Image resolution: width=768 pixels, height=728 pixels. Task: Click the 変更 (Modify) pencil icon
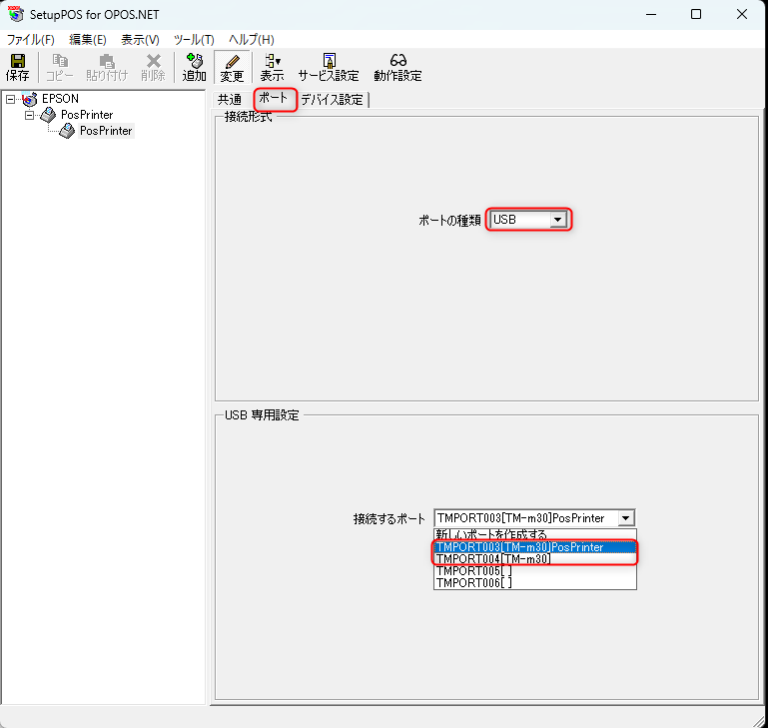pos(232,67)
